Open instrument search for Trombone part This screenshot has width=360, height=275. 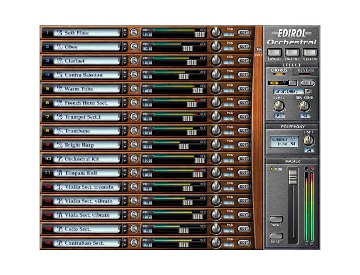[x=134, y=131]
